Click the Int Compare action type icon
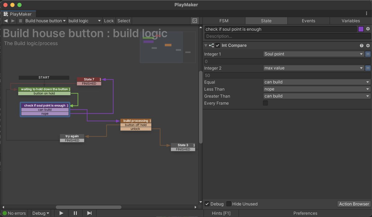The height and width of the screenshot is (217, 372). click(211, 45)
